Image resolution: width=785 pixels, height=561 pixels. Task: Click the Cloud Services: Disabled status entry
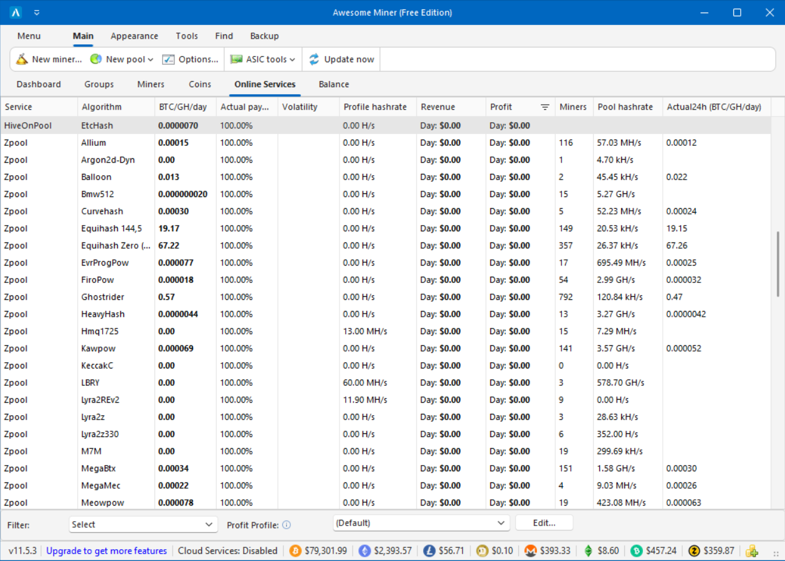pyautogui.click(x=228, y=551)
